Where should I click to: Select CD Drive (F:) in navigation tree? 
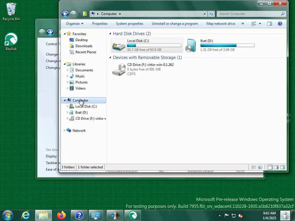pyautogui.click(x=90, y=118)
